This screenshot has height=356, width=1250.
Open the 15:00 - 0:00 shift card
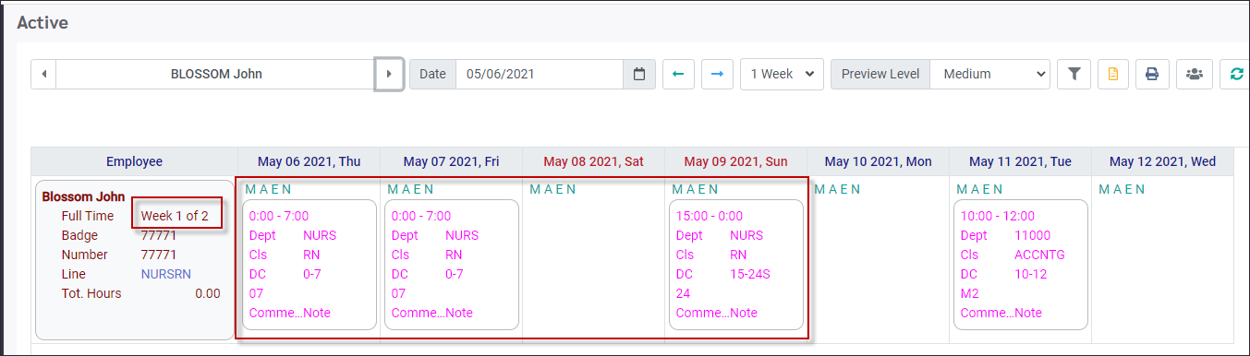pos(736,265)
